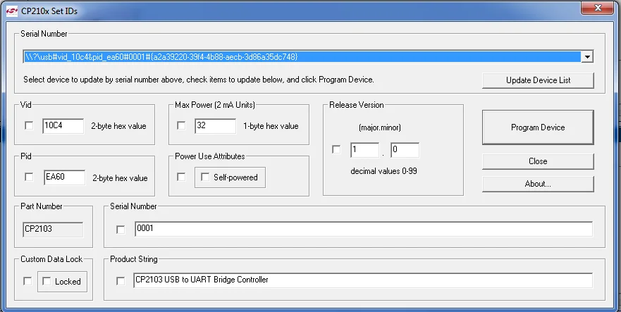
Task: Enable the Serial Number update checkbox
Action: (x=121, y=230)
